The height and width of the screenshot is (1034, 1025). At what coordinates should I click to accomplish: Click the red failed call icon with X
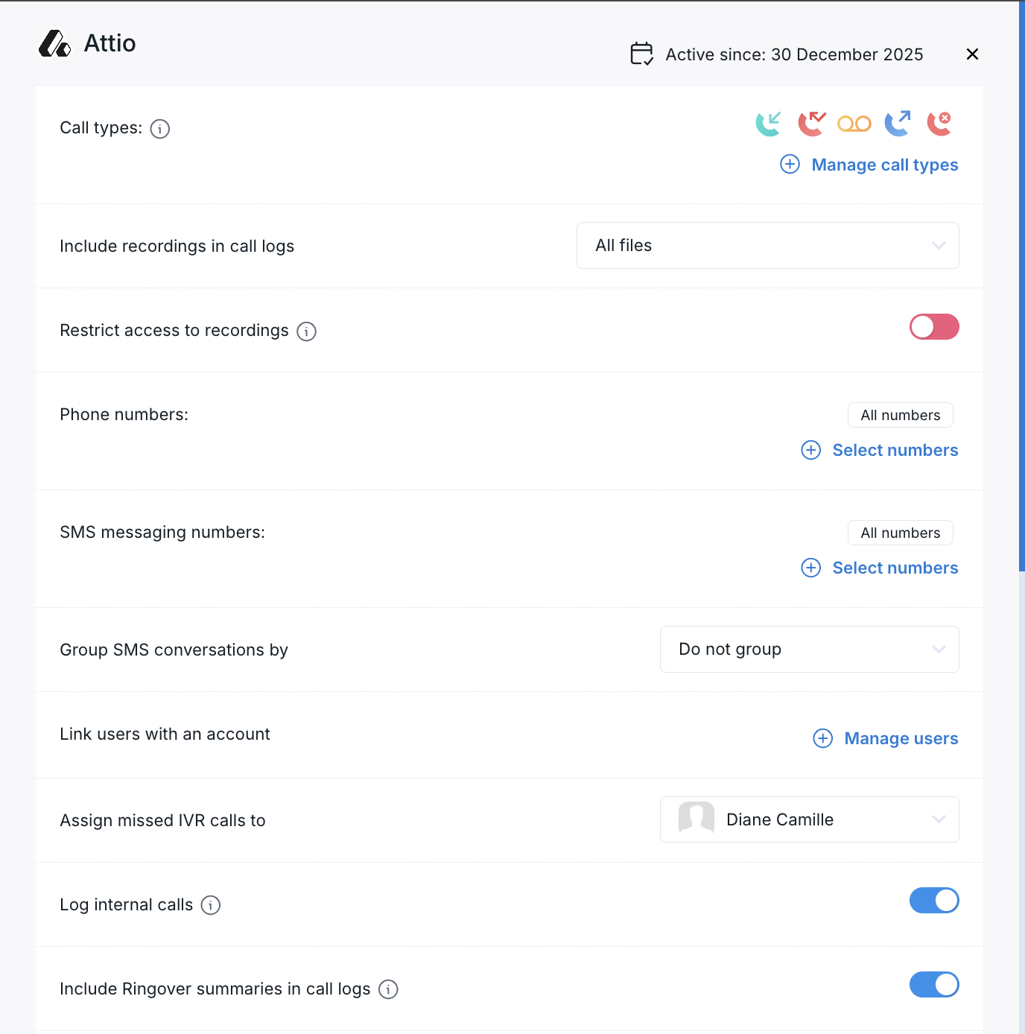coord(939,124)
